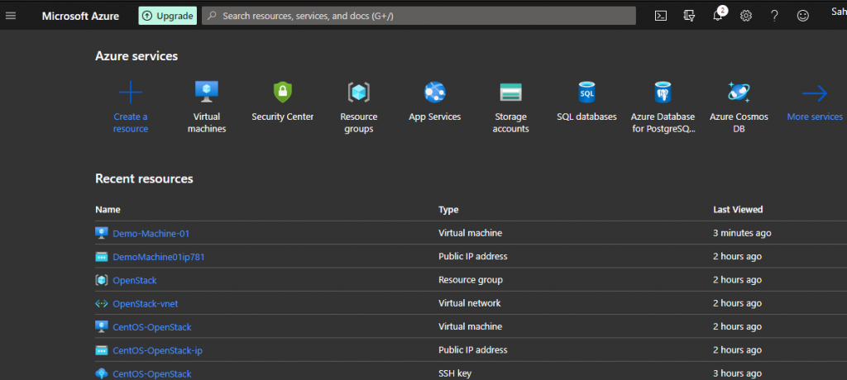Screen dimensions: 847x380
Task: Open the Demo-Machine-01 resource link
Action: [151, 234]
